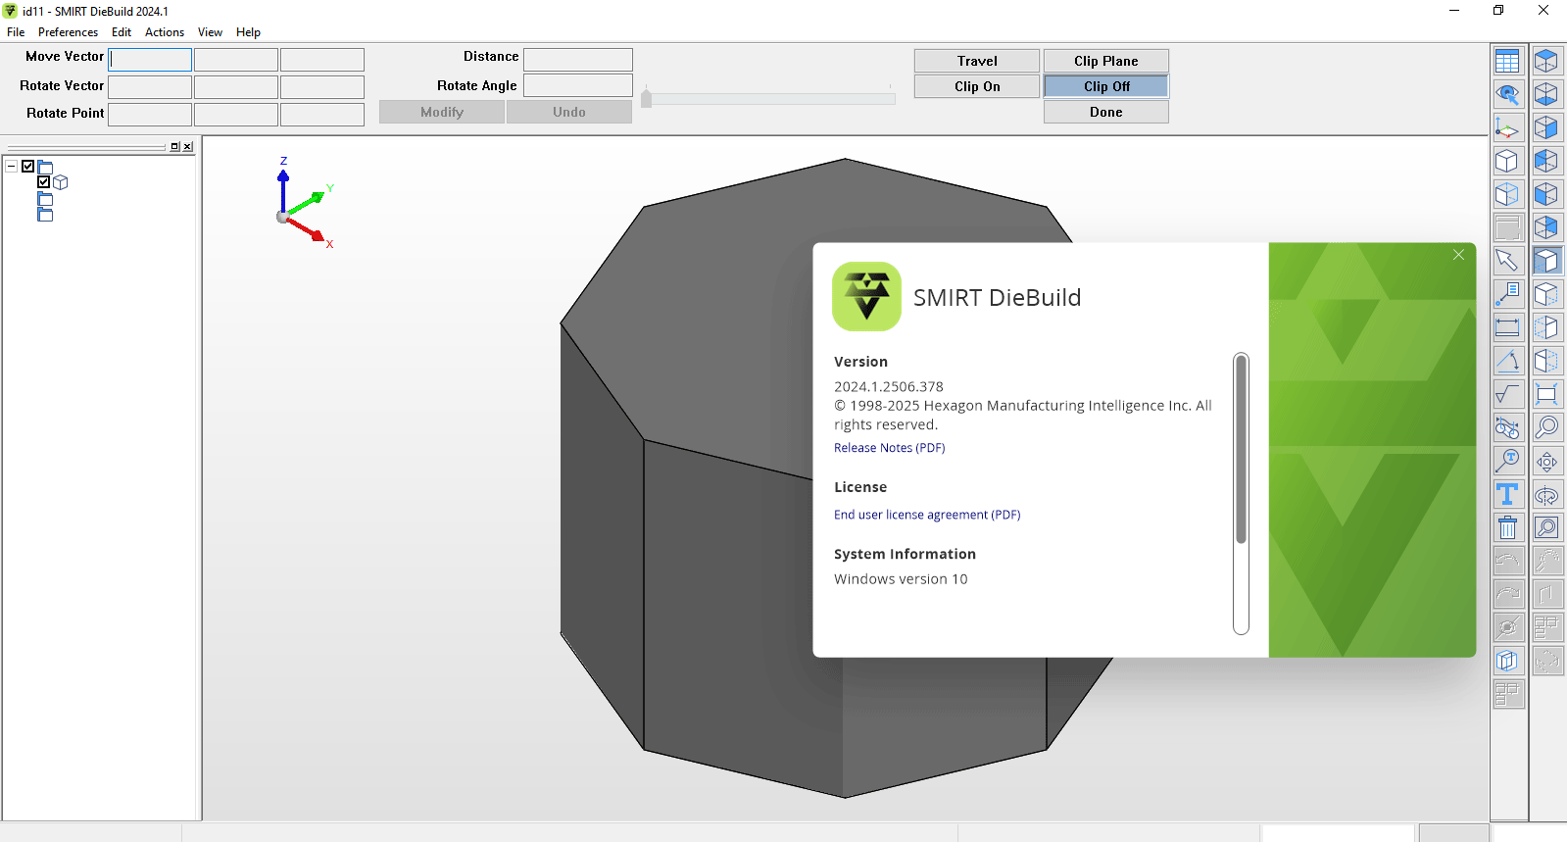Close the SMIRT DieBuild about dialog

1458,255
